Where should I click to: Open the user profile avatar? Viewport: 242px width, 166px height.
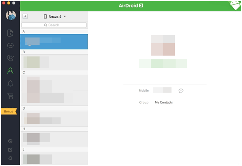click(x=11, y=15)
